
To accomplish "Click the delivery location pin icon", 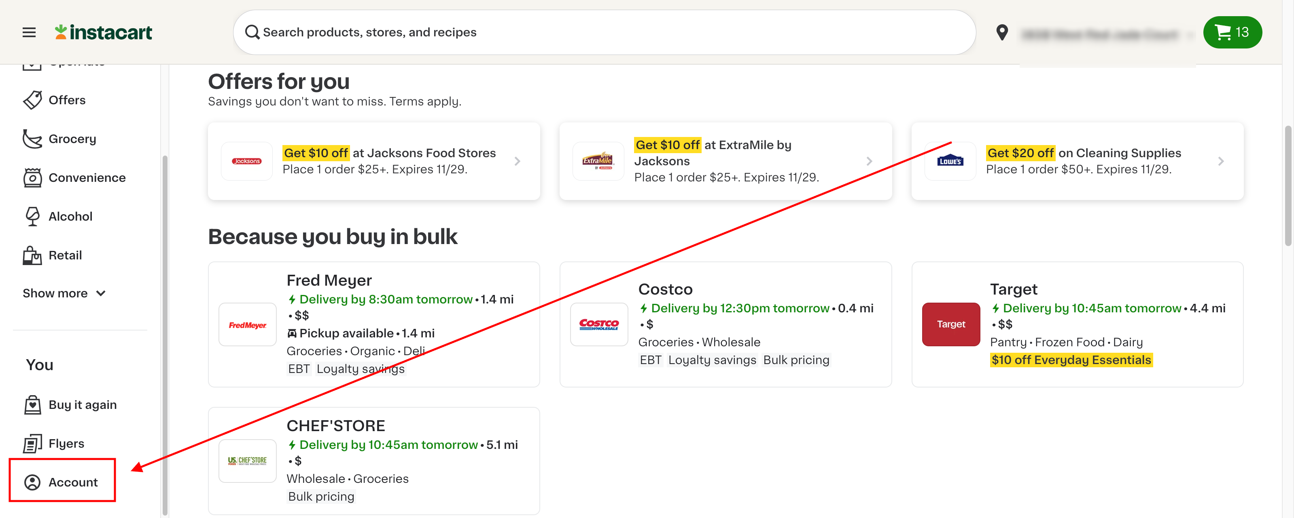I will [x=1001, y=33].
